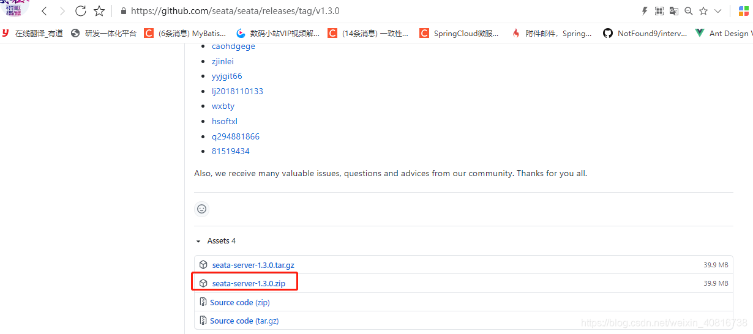Download Source code (tar.gz)
The height and width of the screenshot is (334, 753).
pos(244,321)
